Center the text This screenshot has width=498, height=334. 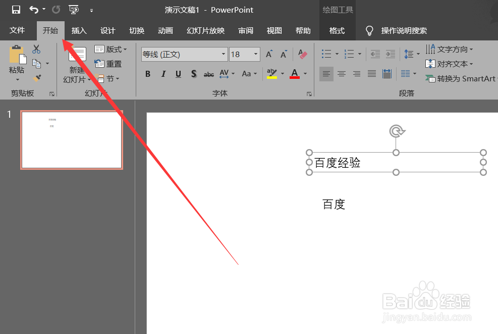342,74
